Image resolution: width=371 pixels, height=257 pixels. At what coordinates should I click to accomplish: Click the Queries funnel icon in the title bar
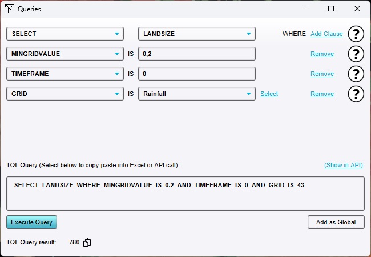[x=9, y=9]
